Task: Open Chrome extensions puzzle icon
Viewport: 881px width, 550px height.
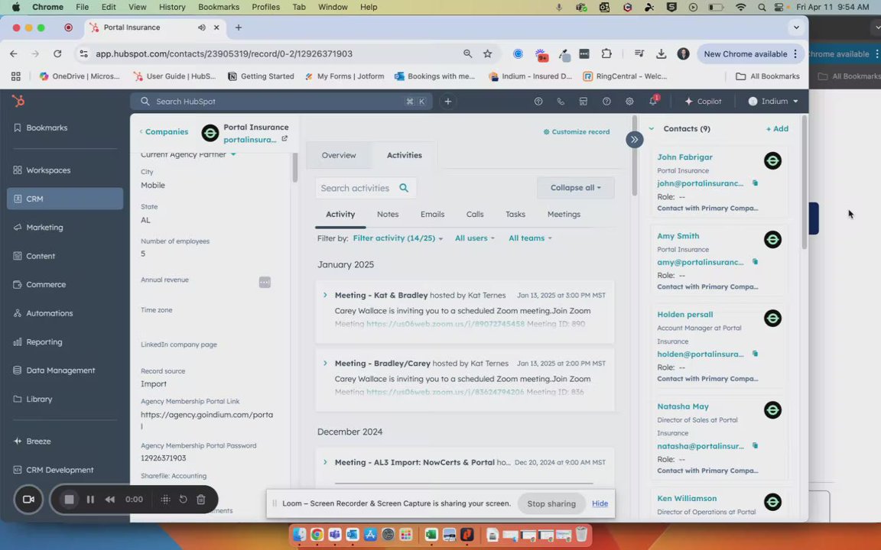Action: click(606, 54)
